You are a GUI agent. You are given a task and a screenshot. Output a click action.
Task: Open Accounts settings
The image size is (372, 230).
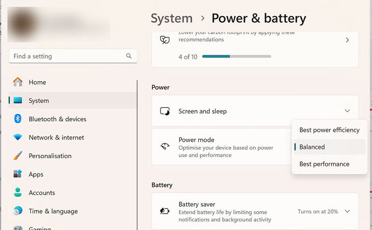click(72, 192)
